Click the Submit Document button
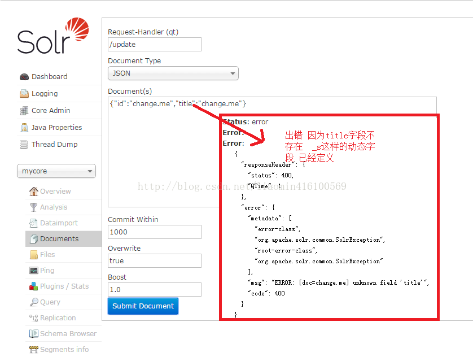This screenshot has height=361, width=473. click(143, 306)
